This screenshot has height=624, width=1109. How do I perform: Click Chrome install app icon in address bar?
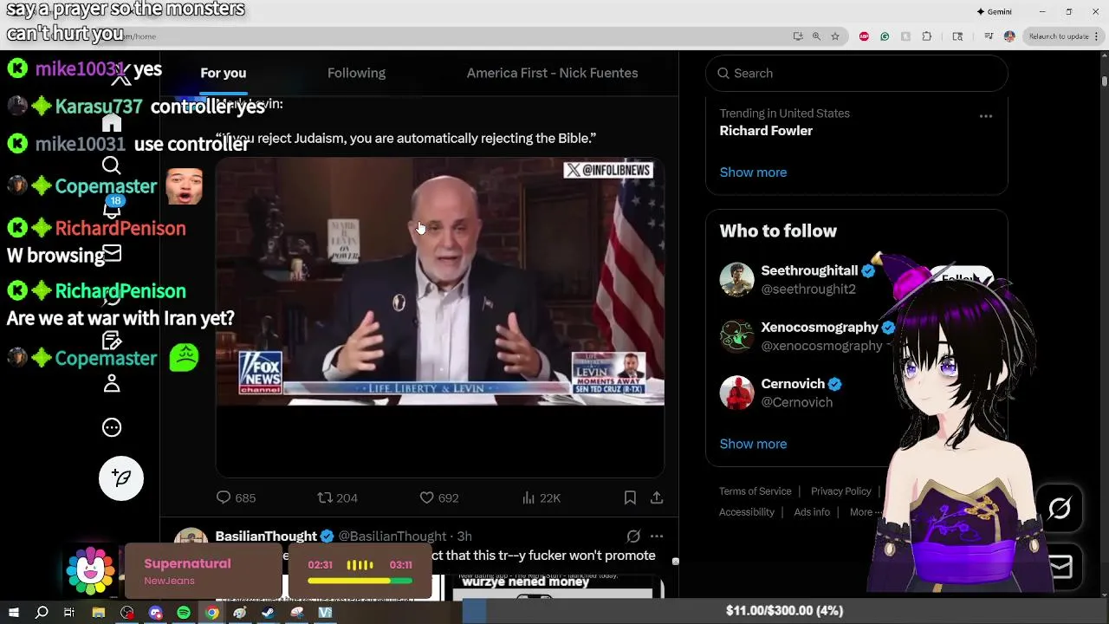798,36
